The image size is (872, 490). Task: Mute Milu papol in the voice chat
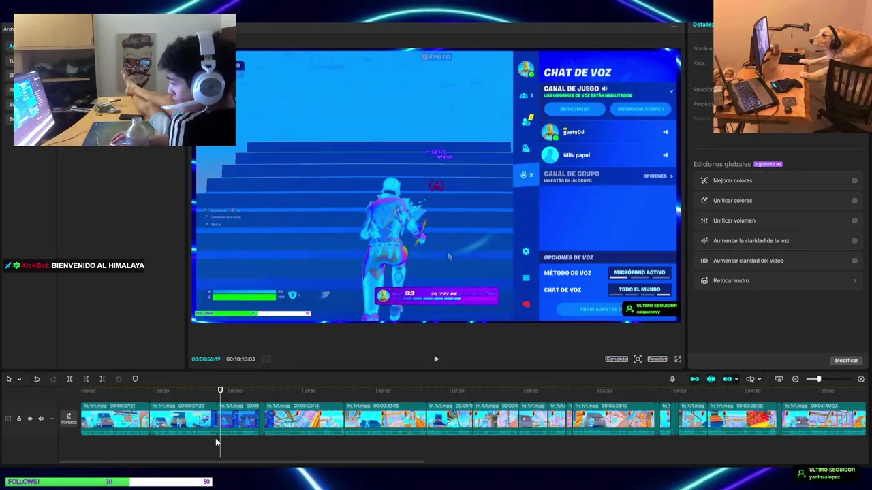coord(666,155)
